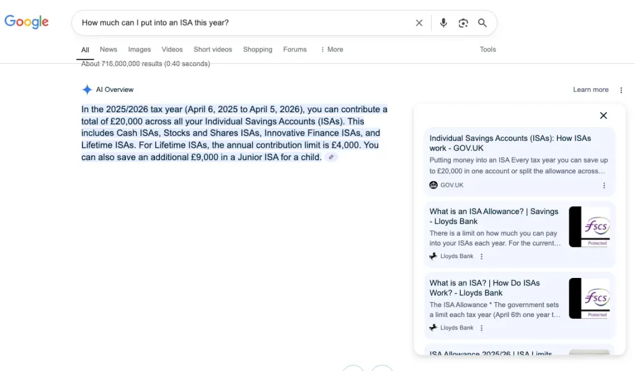Open the 'What is an ISA?' Lloyds card three-dot menu
The width and height of the screenshot is (635, 371).
pos(481,328)
